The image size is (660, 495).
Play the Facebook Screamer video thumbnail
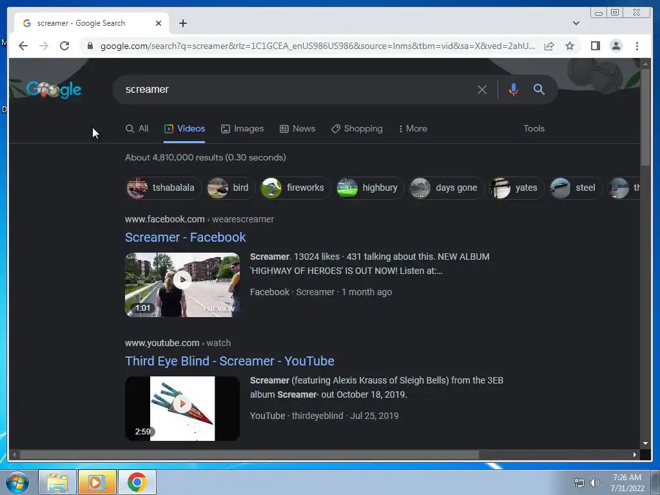pyautogui.click(x=182, y=284)
